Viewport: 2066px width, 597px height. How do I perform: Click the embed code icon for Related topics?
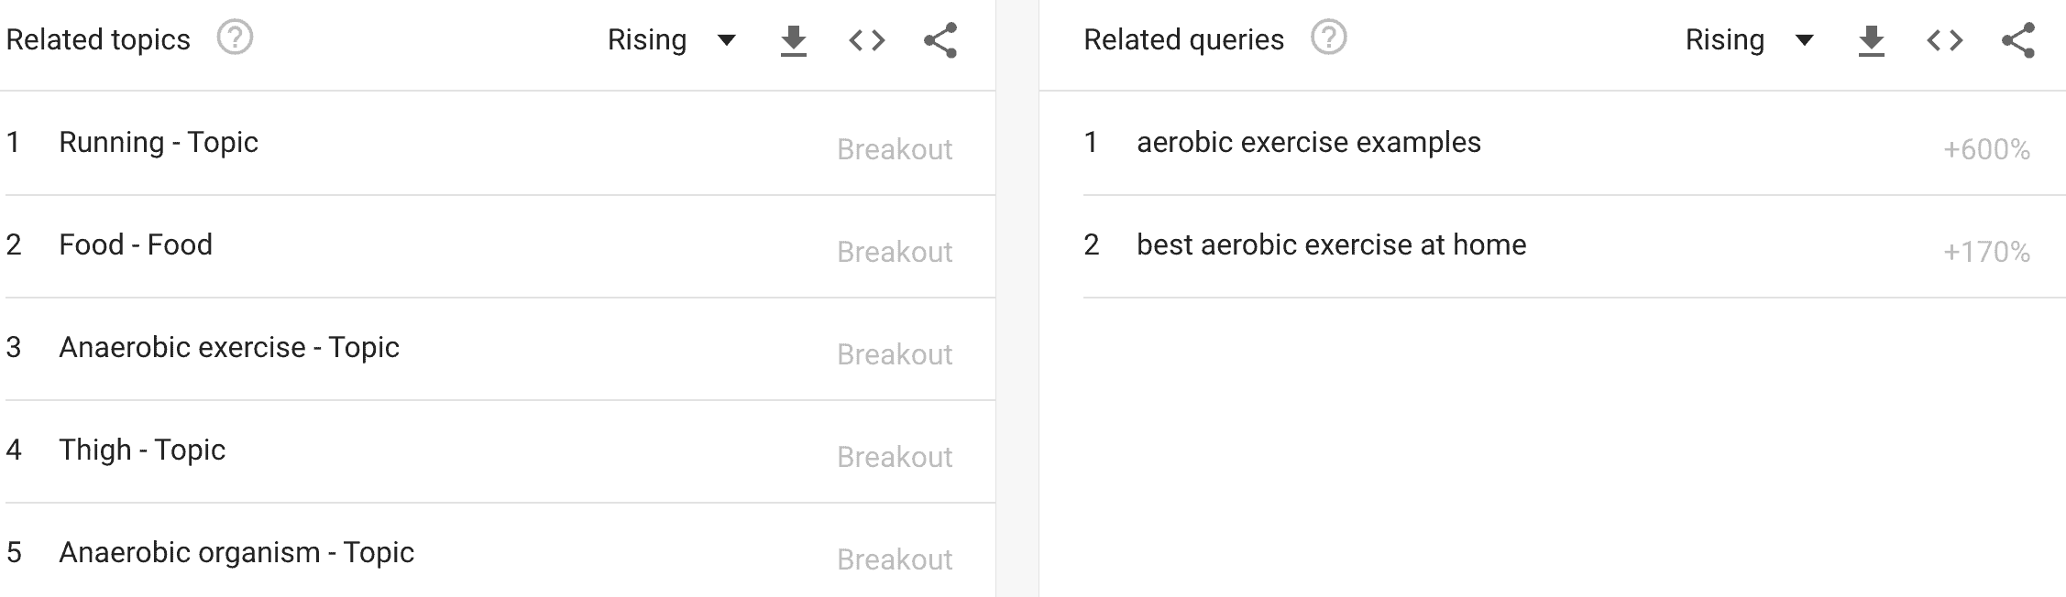(868, 39)
